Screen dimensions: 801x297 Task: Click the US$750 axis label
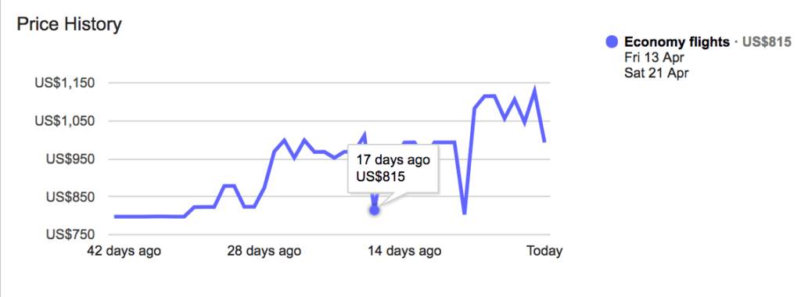pyautogui.click(x=70, y=234)
